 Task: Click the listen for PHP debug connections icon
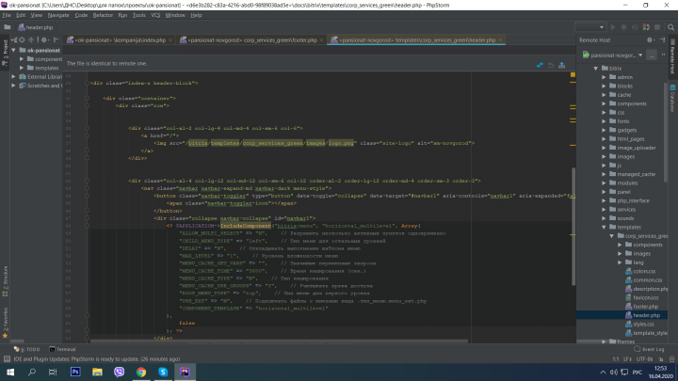pyautogui.click(x=646, y=27)
